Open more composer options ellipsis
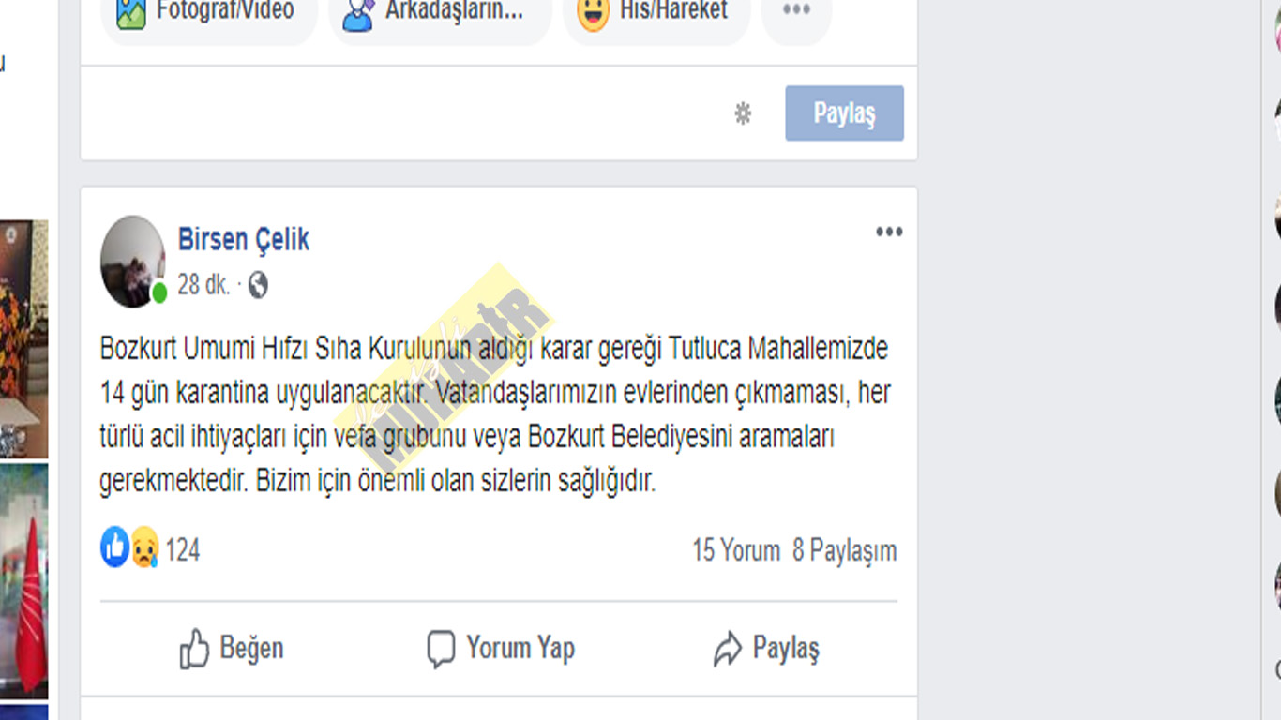 click(x=796, y=10)
